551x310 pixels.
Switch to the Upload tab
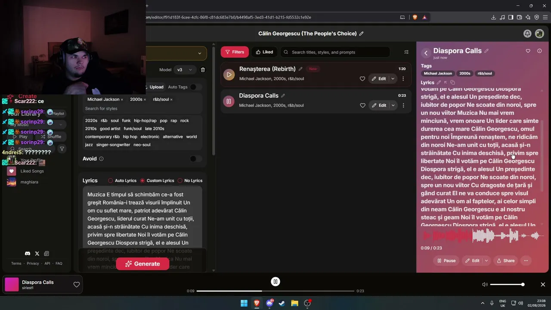(x=154, y=87)
